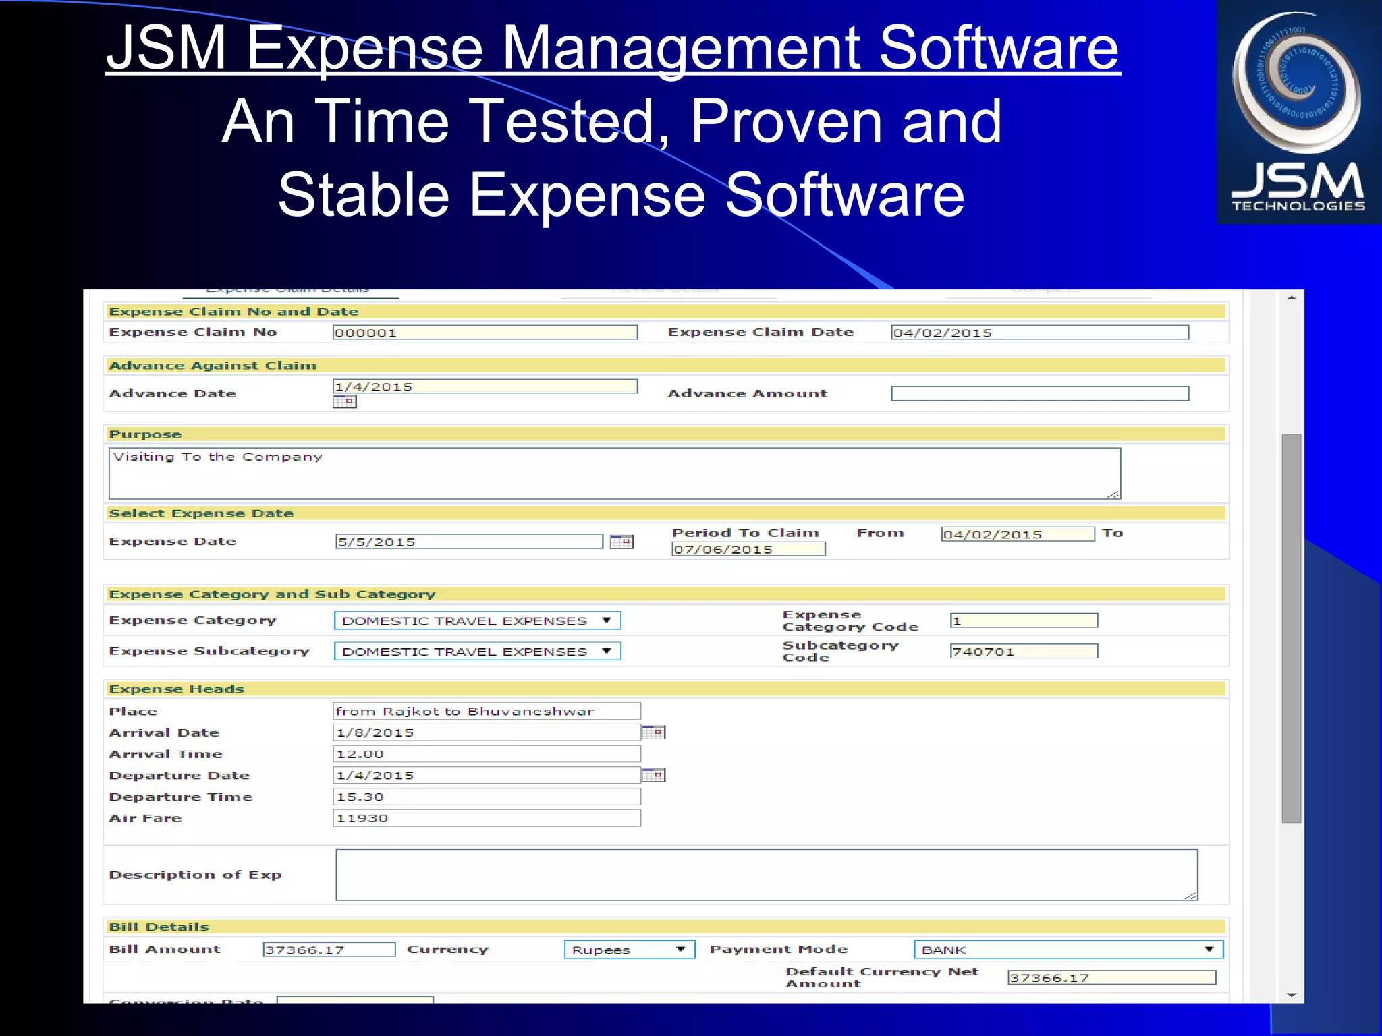1382x1036 pixels.
Task: Click the Bill Amount field
Action: coord(329,950)
